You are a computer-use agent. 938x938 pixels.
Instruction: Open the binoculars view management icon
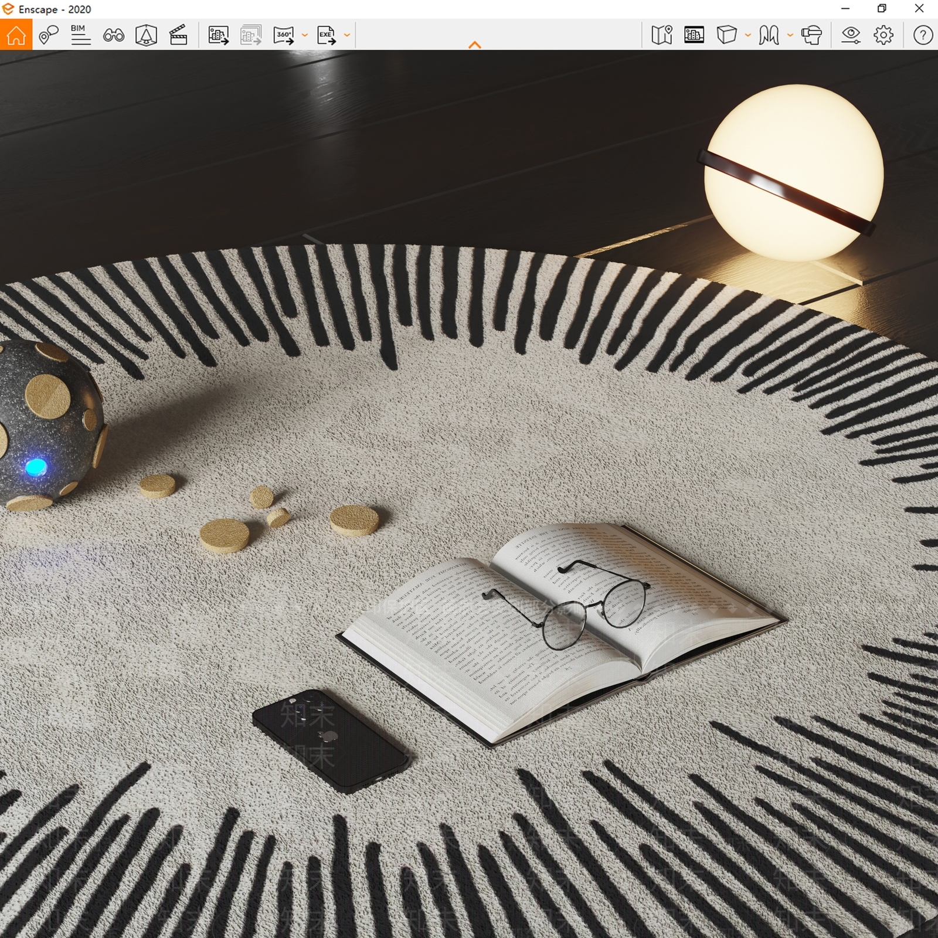pos(113,35)
